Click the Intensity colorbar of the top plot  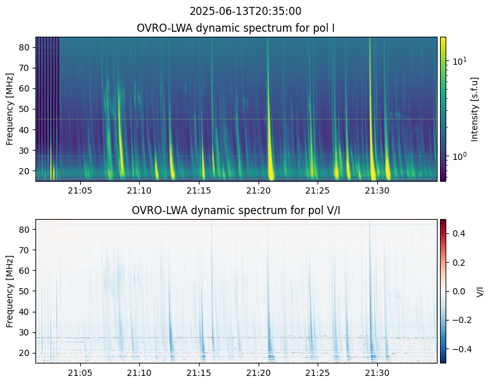(443, 109)
